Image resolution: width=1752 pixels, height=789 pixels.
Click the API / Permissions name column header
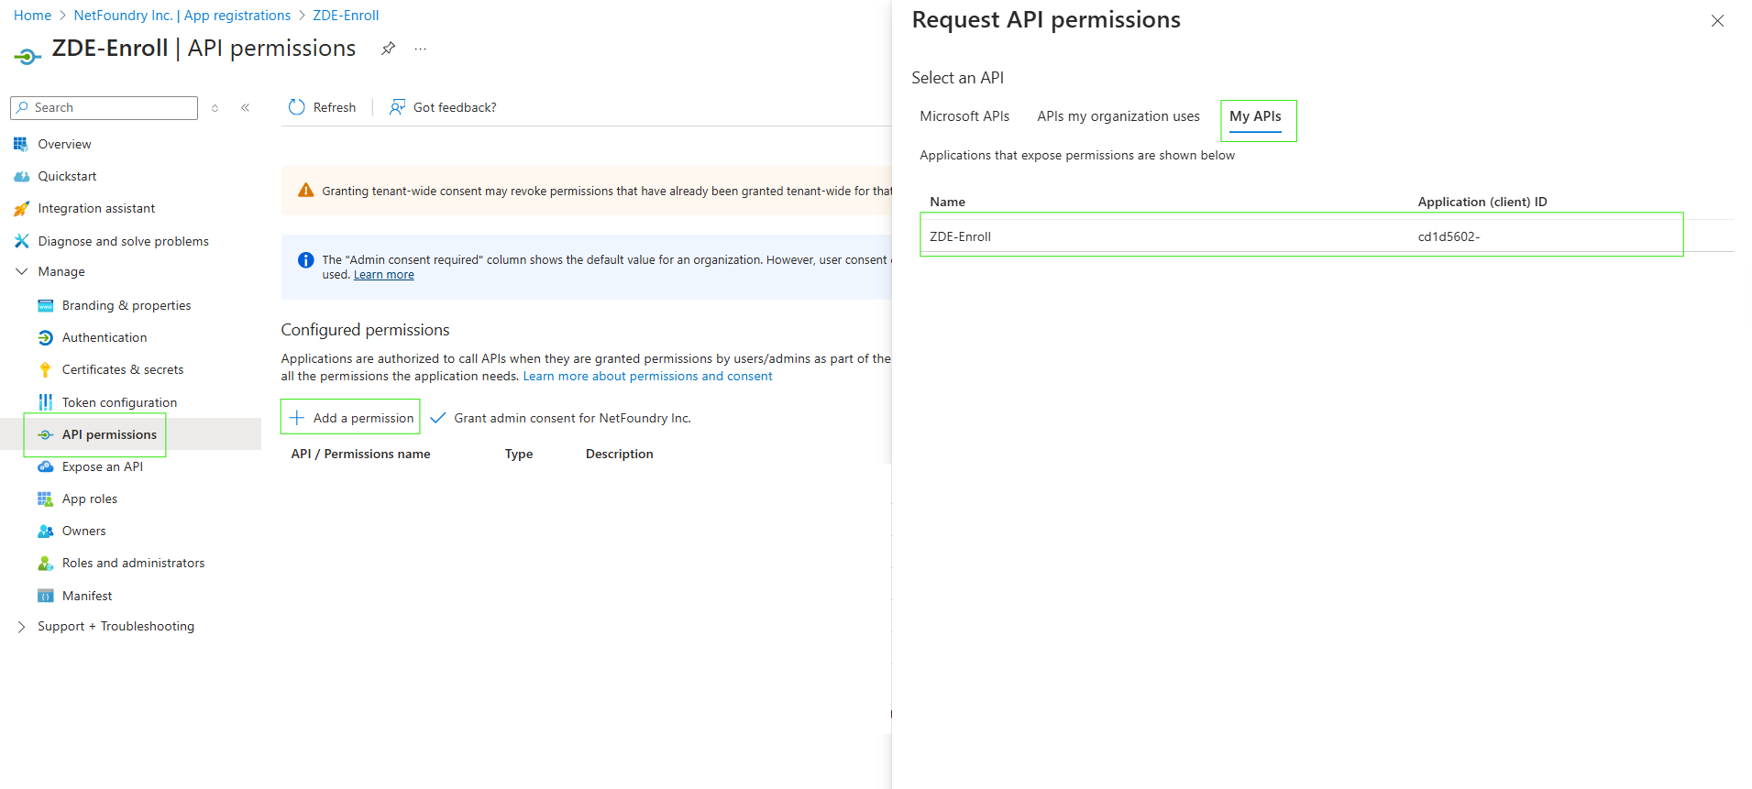pyautogui.click(x=360, y=454)
